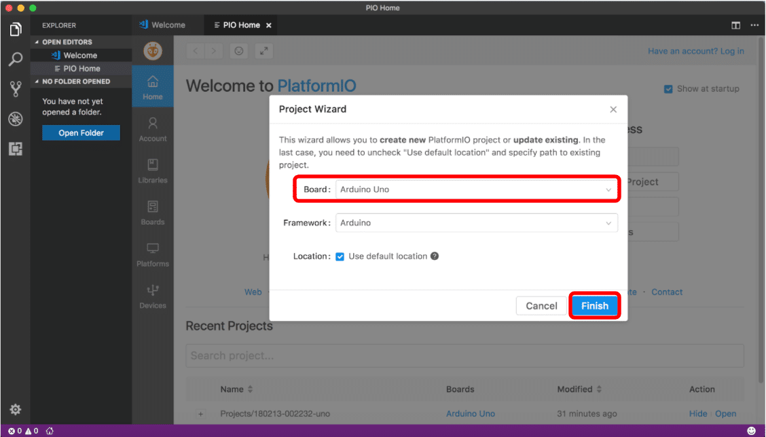Click the back navigation arrow in PIO Home
The height and width of the screenshot is (437, 766).
(196, 51)
